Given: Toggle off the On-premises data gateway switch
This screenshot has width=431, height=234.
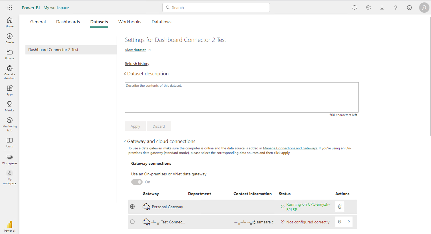Looking at the screenshot, I should 137,182.
